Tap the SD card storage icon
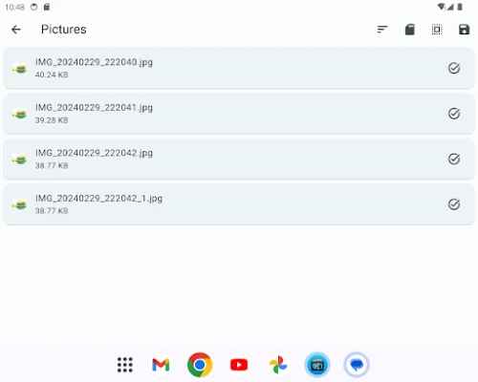 tap(410, 30)
